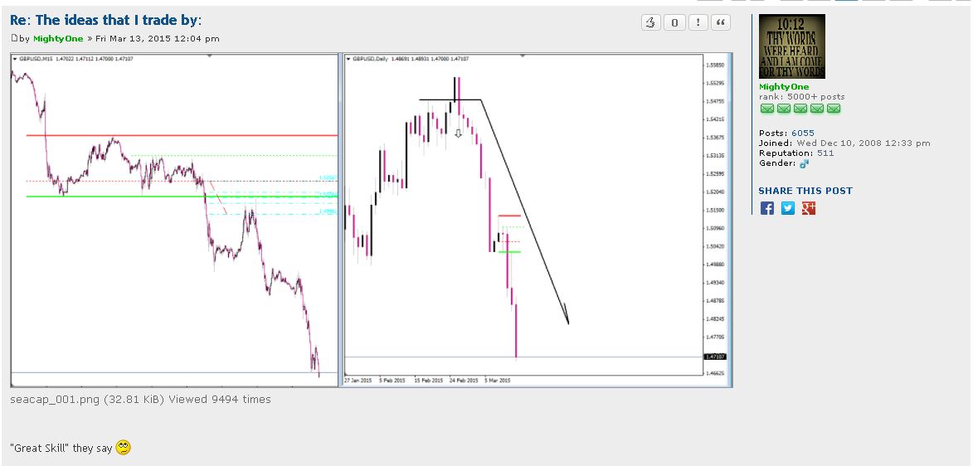Share post on Twitter
973x466 pixels.
(x=787, y=208)
